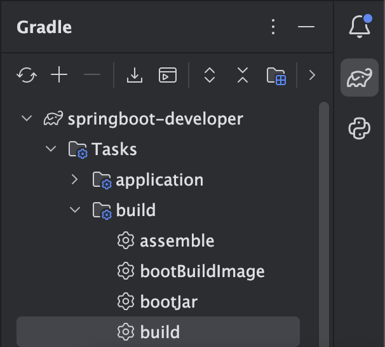Open the Notifications bell
Screen dimensions: 385x347
click(x=360, y=26)
